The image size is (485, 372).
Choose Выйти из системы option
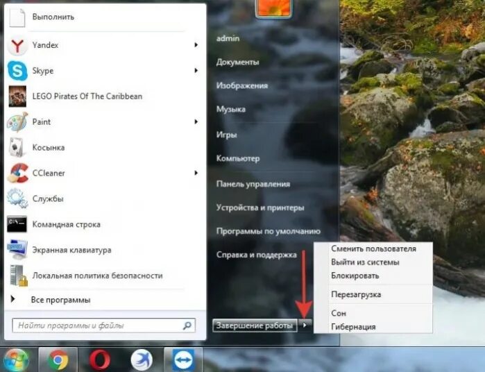tap(365, 262)
